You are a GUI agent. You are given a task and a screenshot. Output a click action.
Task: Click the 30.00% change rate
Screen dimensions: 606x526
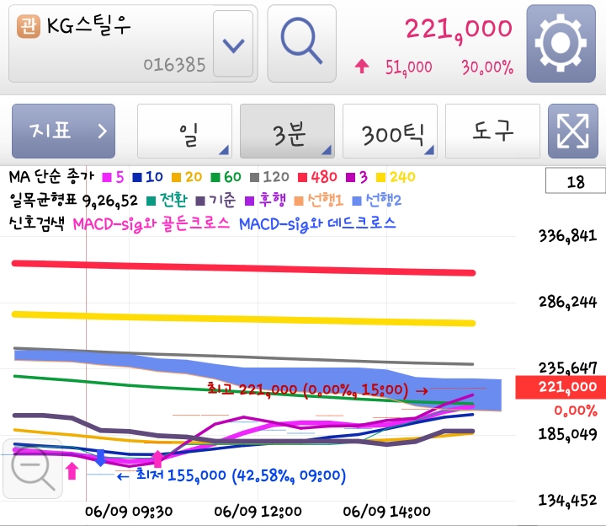(x=487, y=67)
